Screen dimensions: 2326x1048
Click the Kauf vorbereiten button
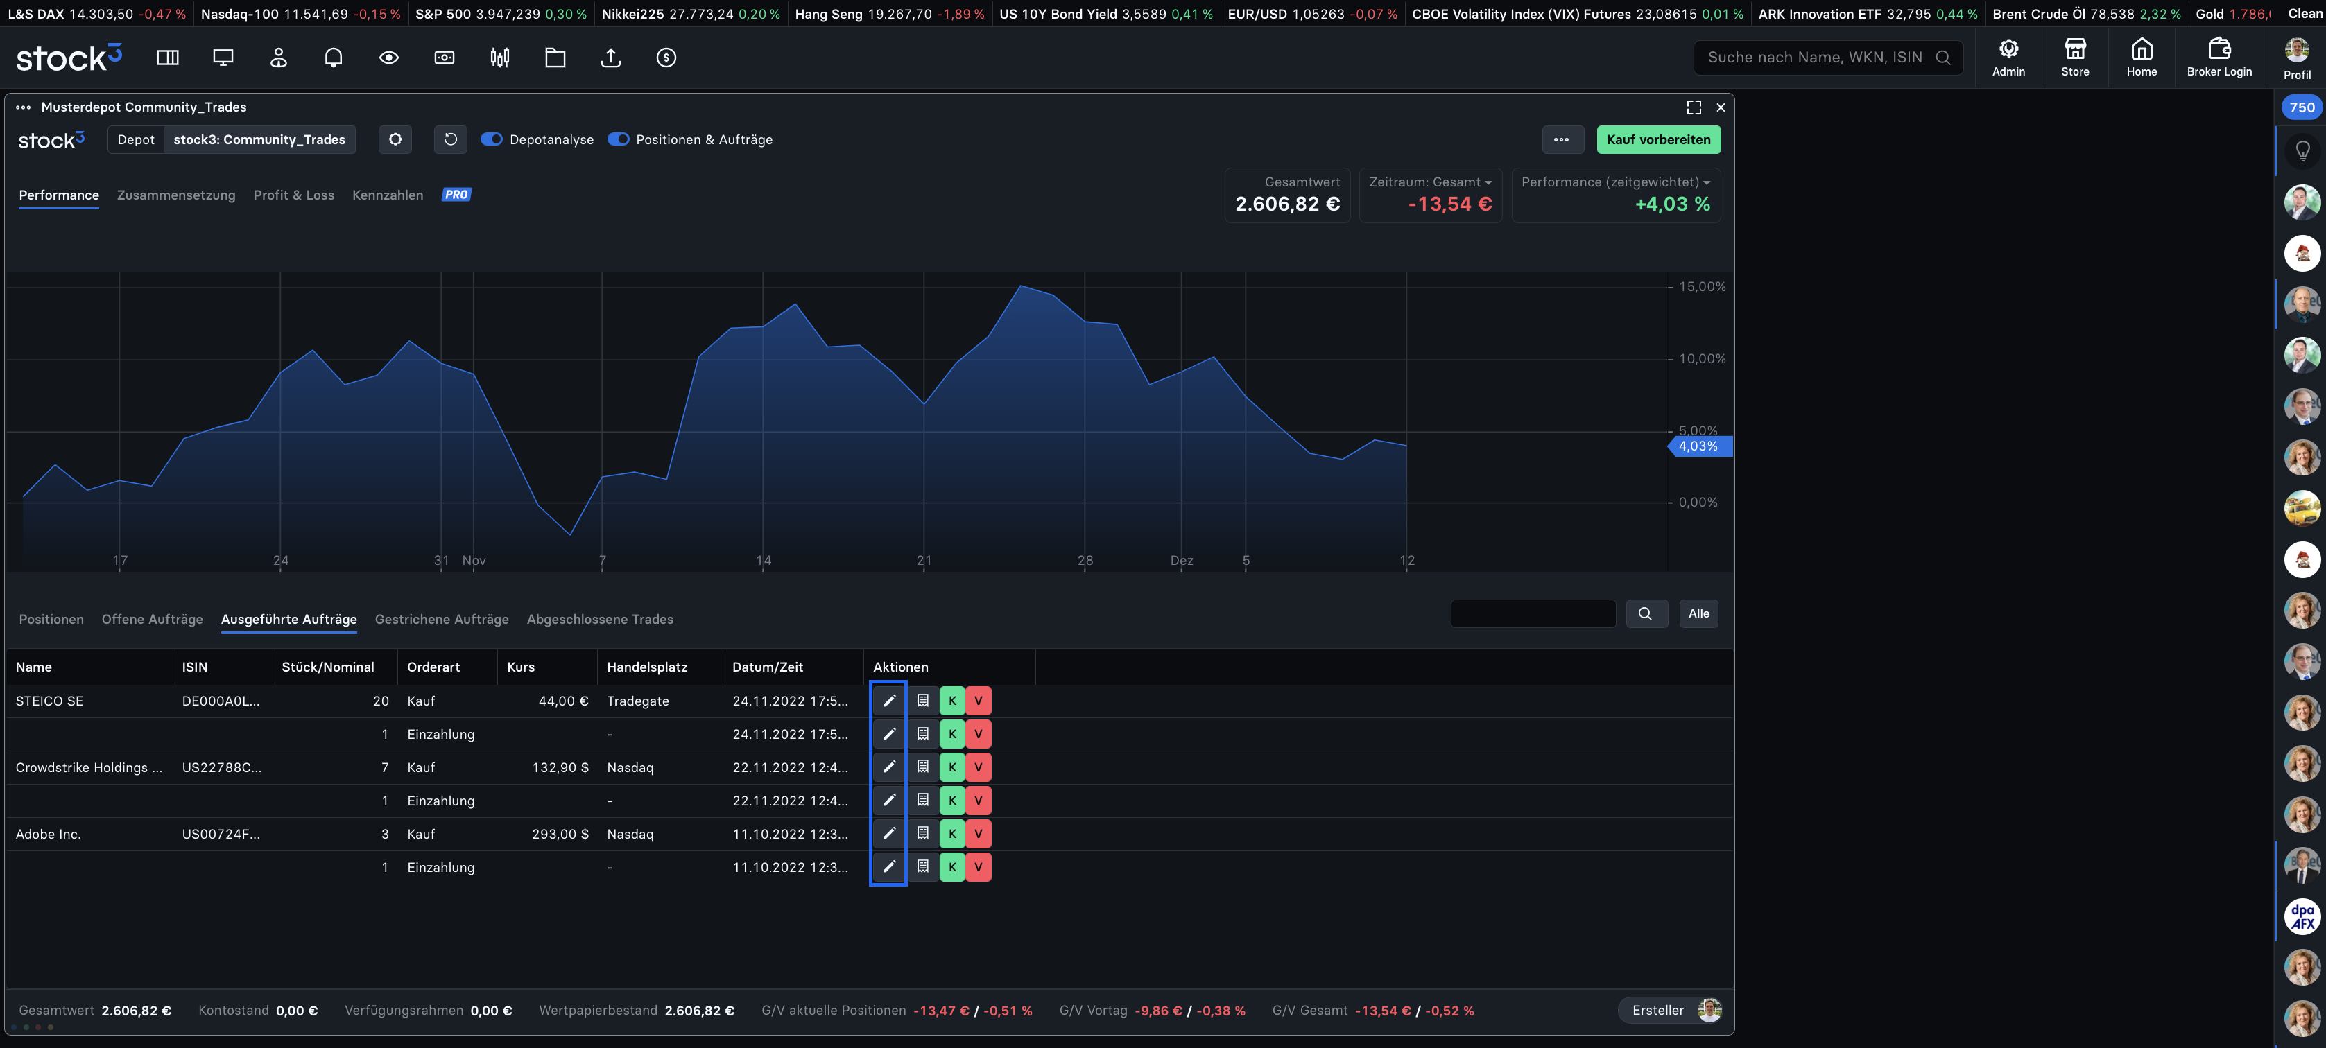pos(1659,140)
